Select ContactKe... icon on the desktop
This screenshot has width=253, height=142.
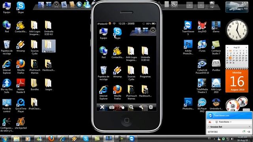pos(21,27)
